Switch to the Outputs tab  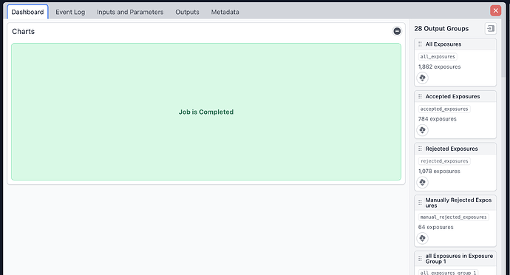click(x=187, y=12)
